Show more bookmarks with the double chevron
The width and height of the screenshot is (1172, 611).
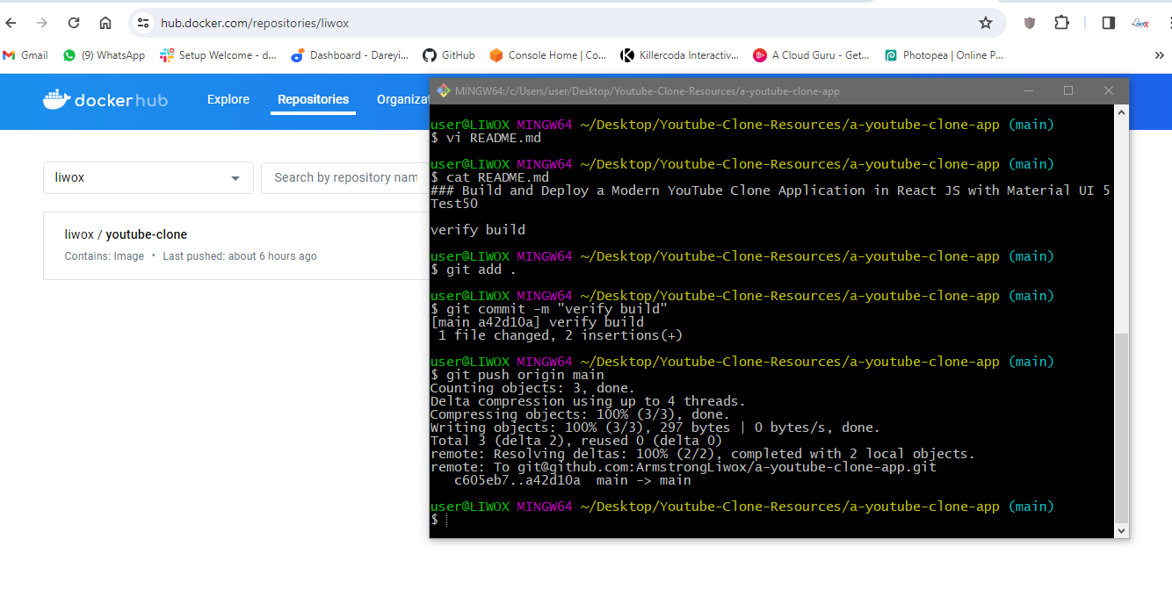(x=1159, y=55)
